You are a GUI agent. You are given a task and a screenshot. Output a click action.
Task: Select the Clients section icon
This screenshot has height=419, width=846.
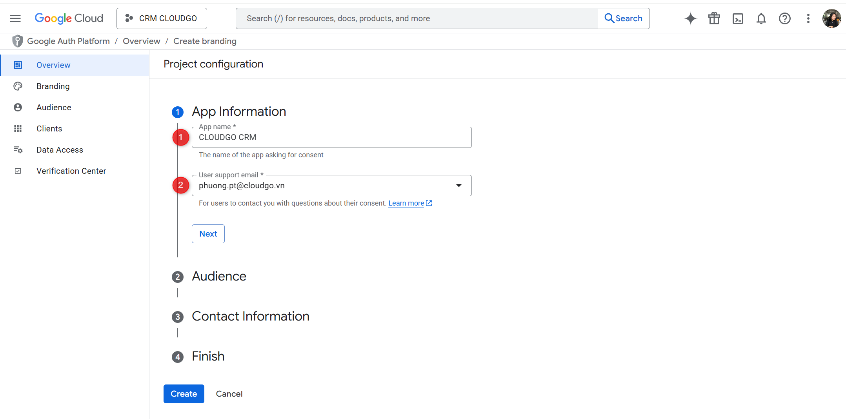click(x=18, y=128)
